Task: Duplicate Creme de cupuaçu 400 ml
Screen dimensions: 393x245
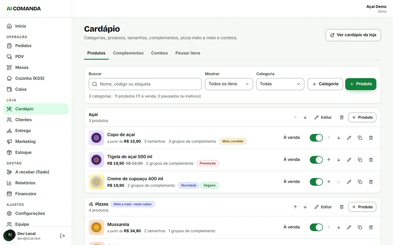Action: tap(360, 182)
